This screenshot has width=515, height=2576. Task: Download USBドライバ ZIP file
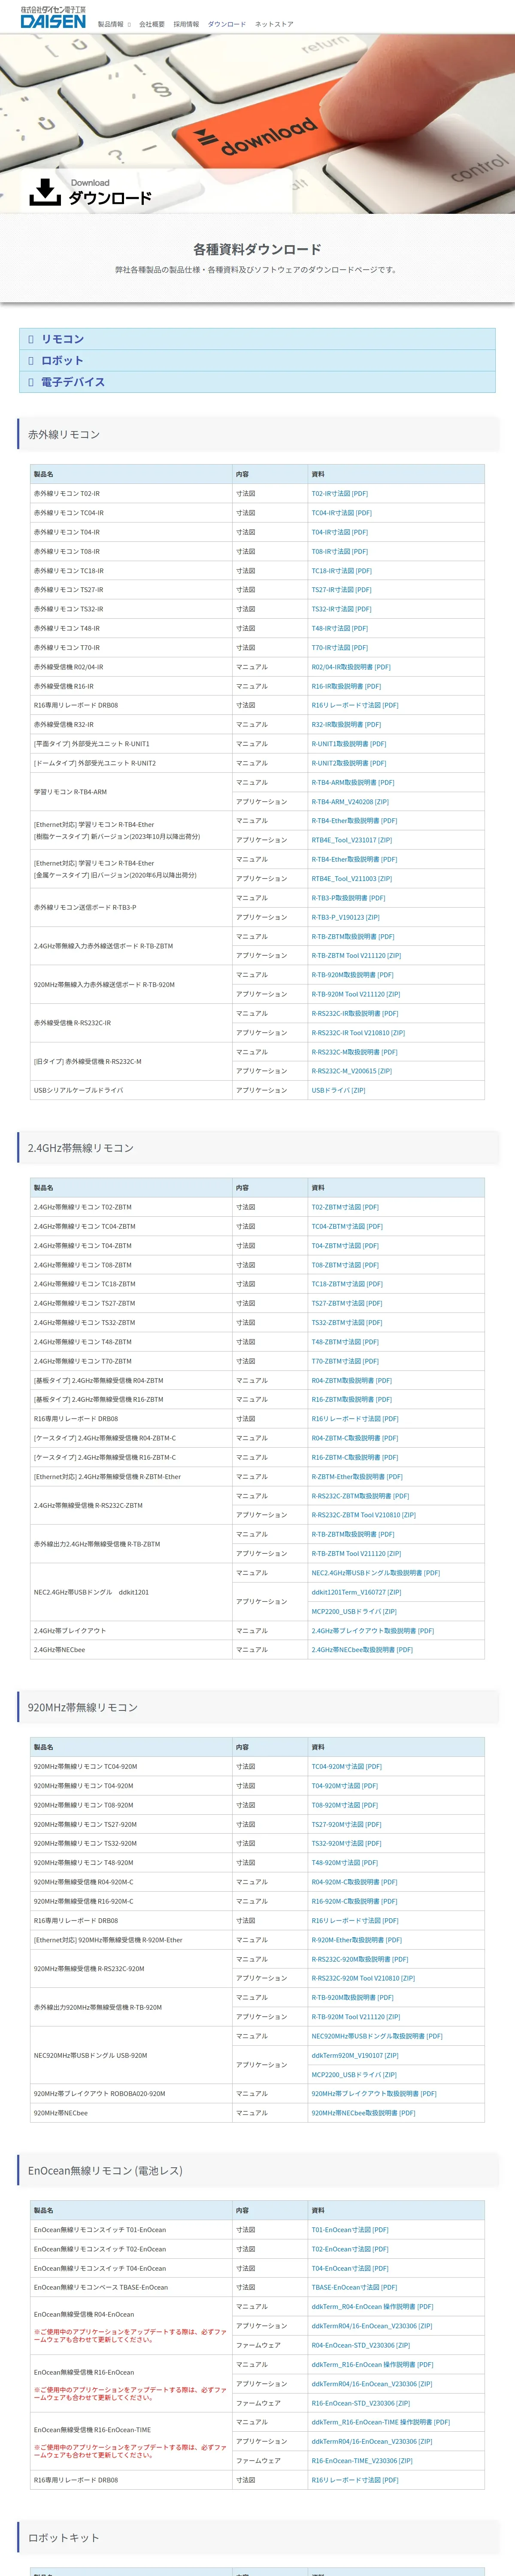click(338, 1091)
